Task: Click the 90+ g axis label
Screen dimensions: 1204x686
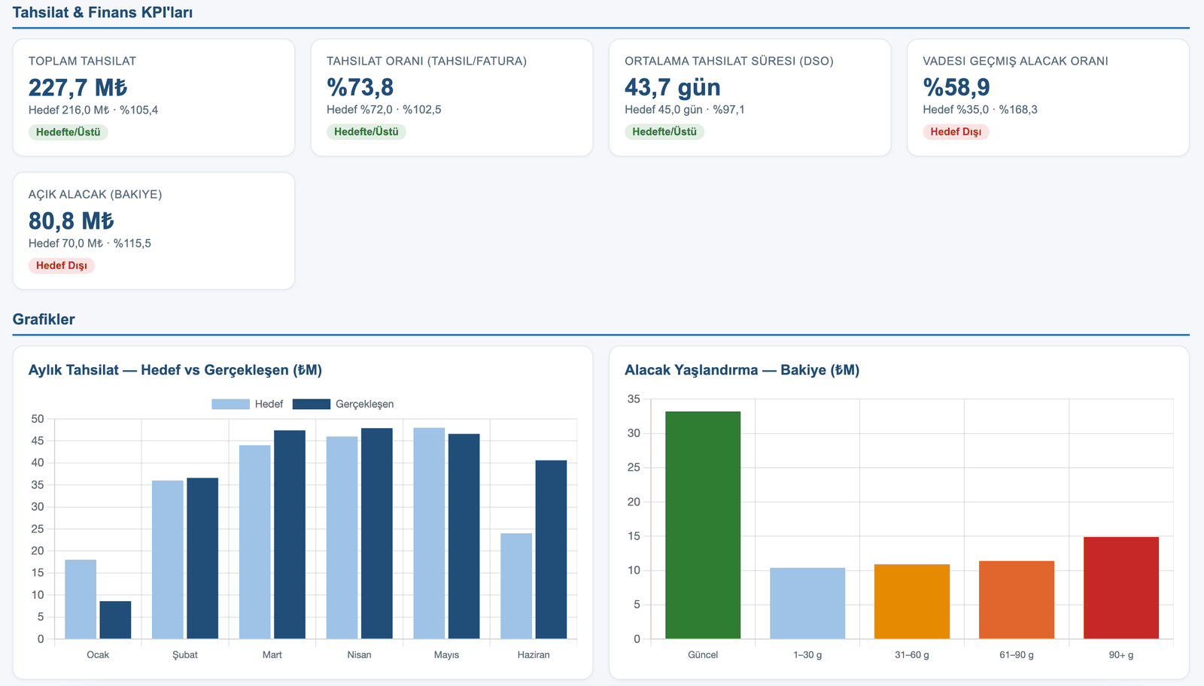Action: pos(1121,655)
